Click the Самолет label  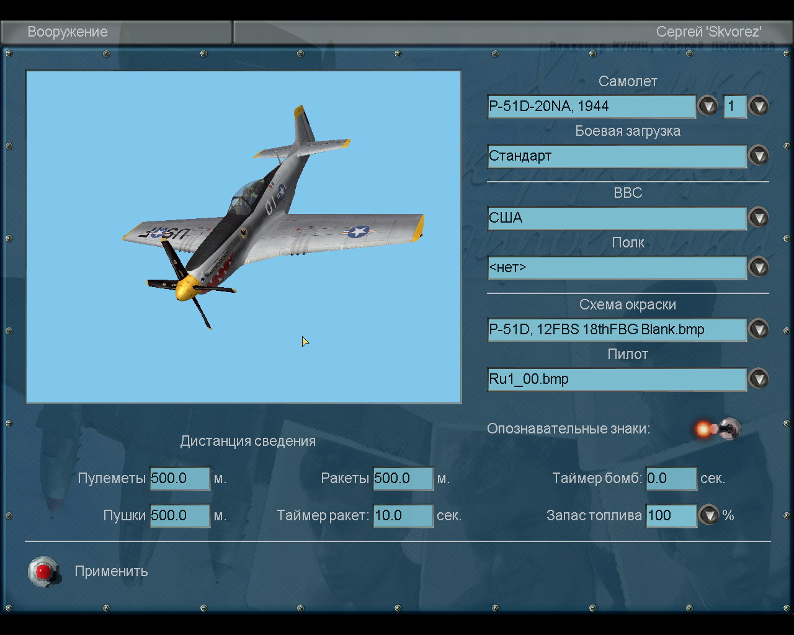point(628,81)
